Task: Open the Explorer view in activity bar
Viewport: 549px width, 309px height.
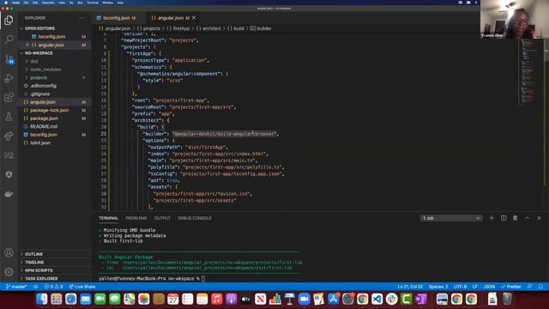Action: [9, 21]
